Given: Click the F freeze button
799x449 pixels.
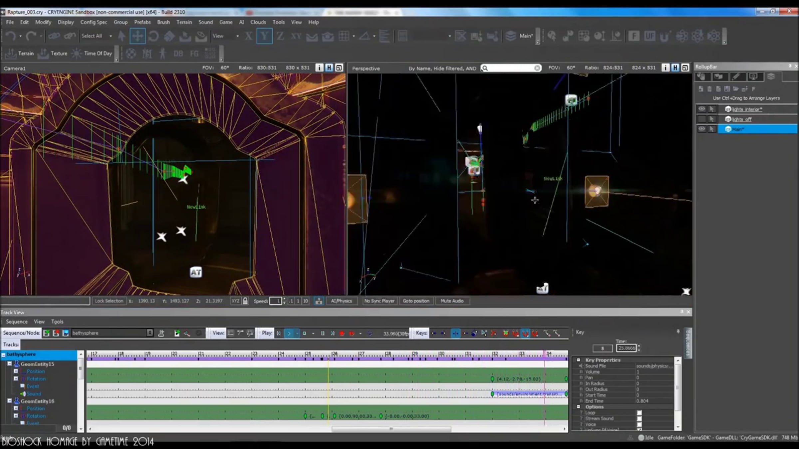Looking at the screenshot, I should 634,36.
